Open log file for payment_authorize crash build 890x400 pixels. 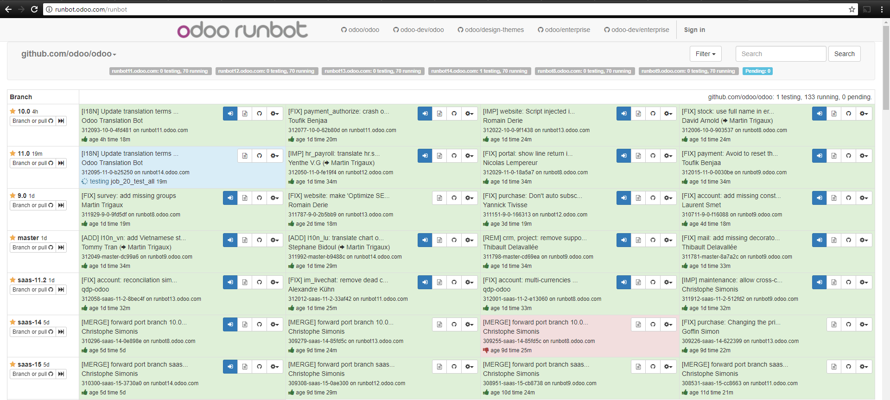[439, 114]
